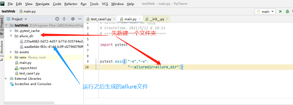Screen dimensions: 293x105
Task: Click the fold marker on line 4
Action: [x=98, y=33]
